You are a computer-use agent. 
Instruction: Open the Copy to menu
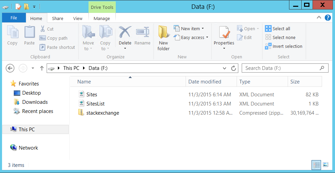(105, 38)
